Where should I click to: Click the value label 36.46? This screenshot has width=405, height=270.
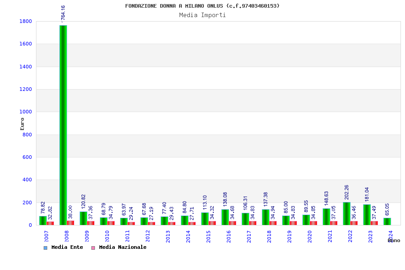[354, 212]
